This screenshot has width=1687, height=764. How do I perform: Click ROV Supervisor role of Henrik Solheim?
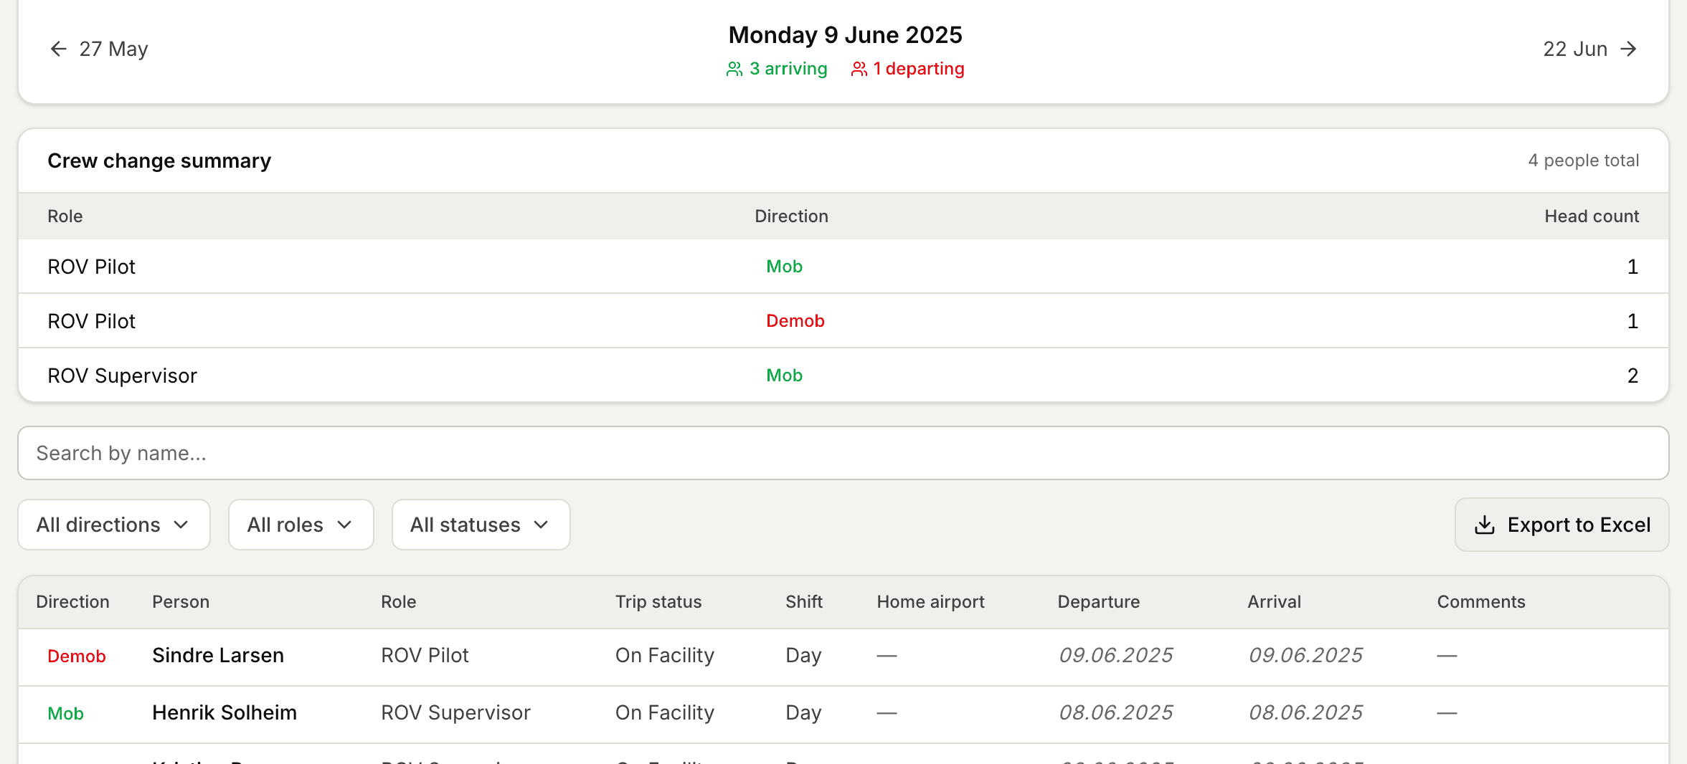click(455, 713)
